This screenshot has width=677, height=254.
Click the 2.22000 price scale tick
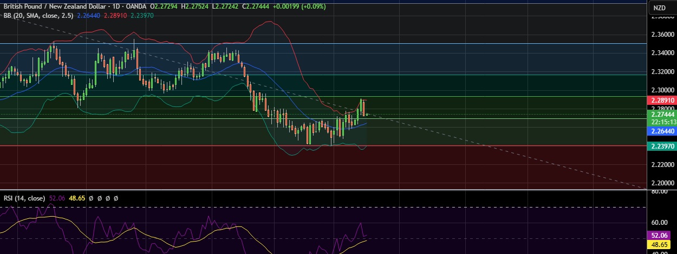(x=662, y=164)
